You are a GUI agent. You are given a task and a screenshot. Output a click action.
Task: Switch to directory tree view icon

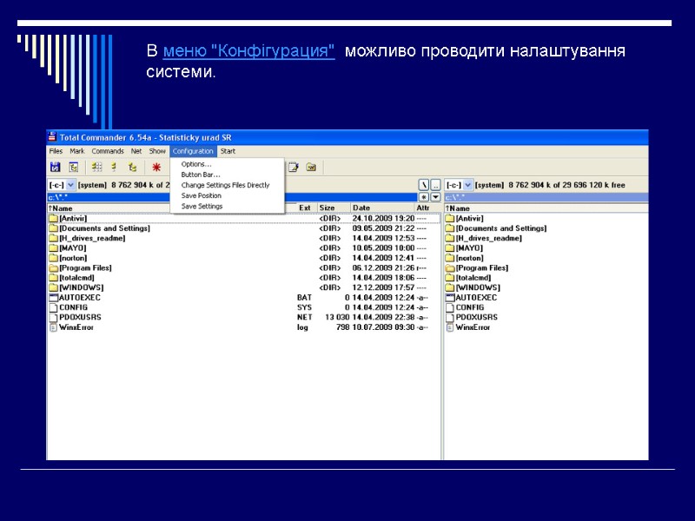click(x=132, y=167)
